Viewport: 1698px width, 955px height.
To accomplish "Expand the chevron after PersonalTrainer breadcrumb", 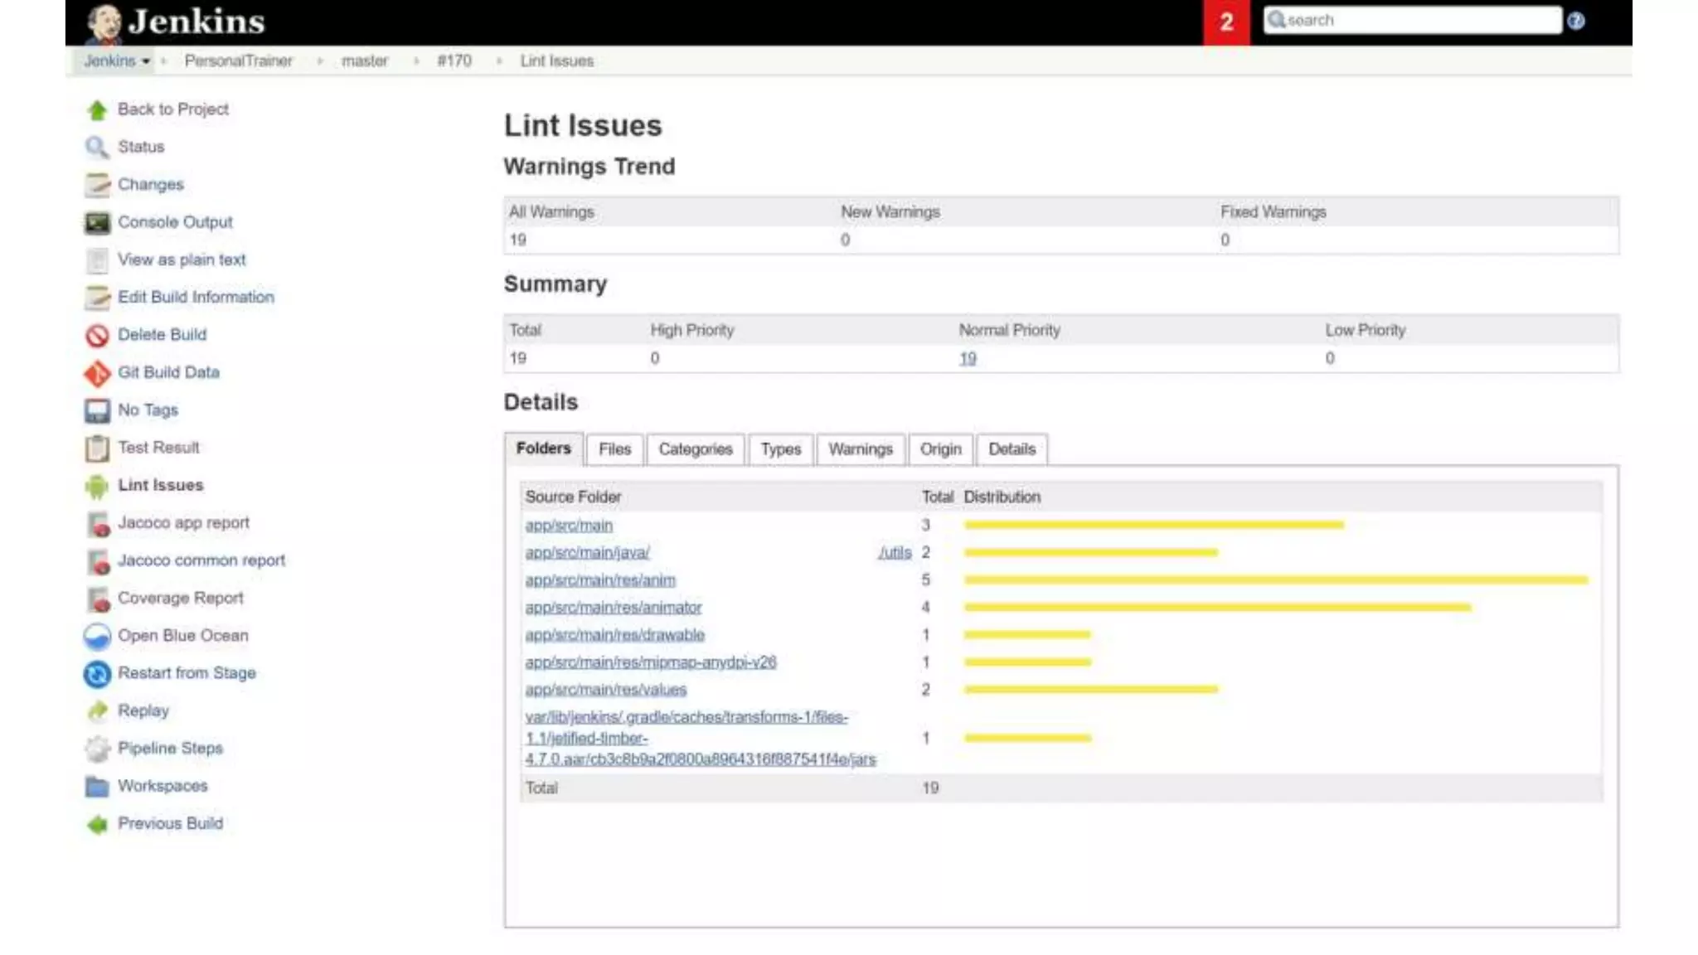I will coord(320,61).
